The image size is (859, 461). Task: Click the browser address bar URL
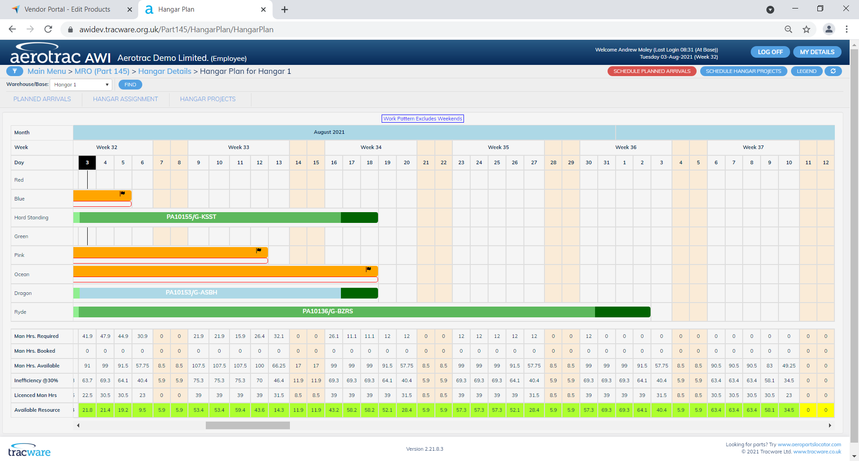point(176,30)
